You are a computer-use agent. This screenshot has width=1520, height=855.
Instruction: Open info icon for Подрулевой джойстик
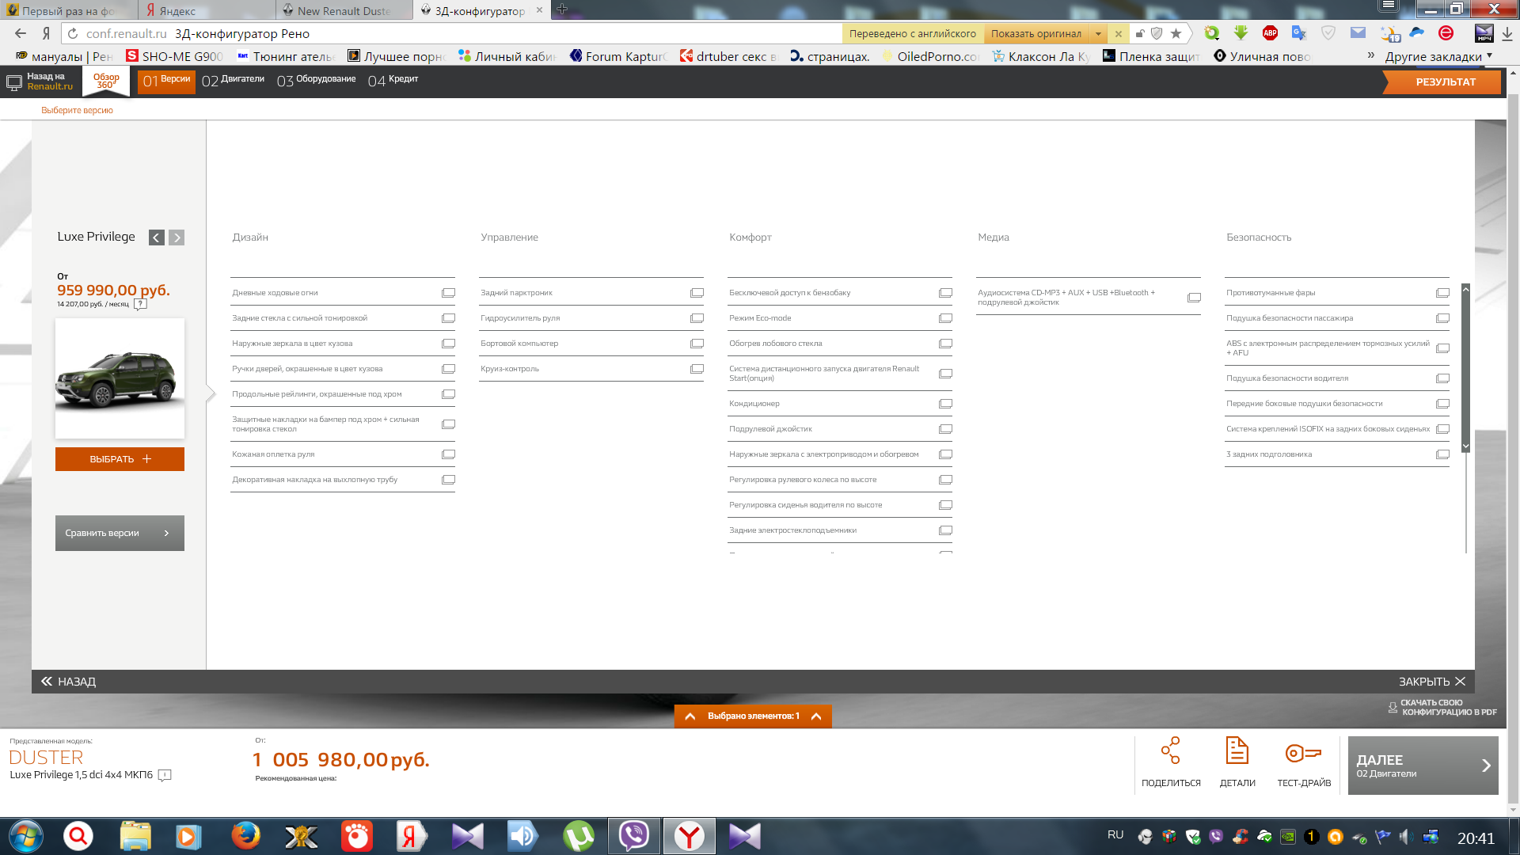(945, 429)
